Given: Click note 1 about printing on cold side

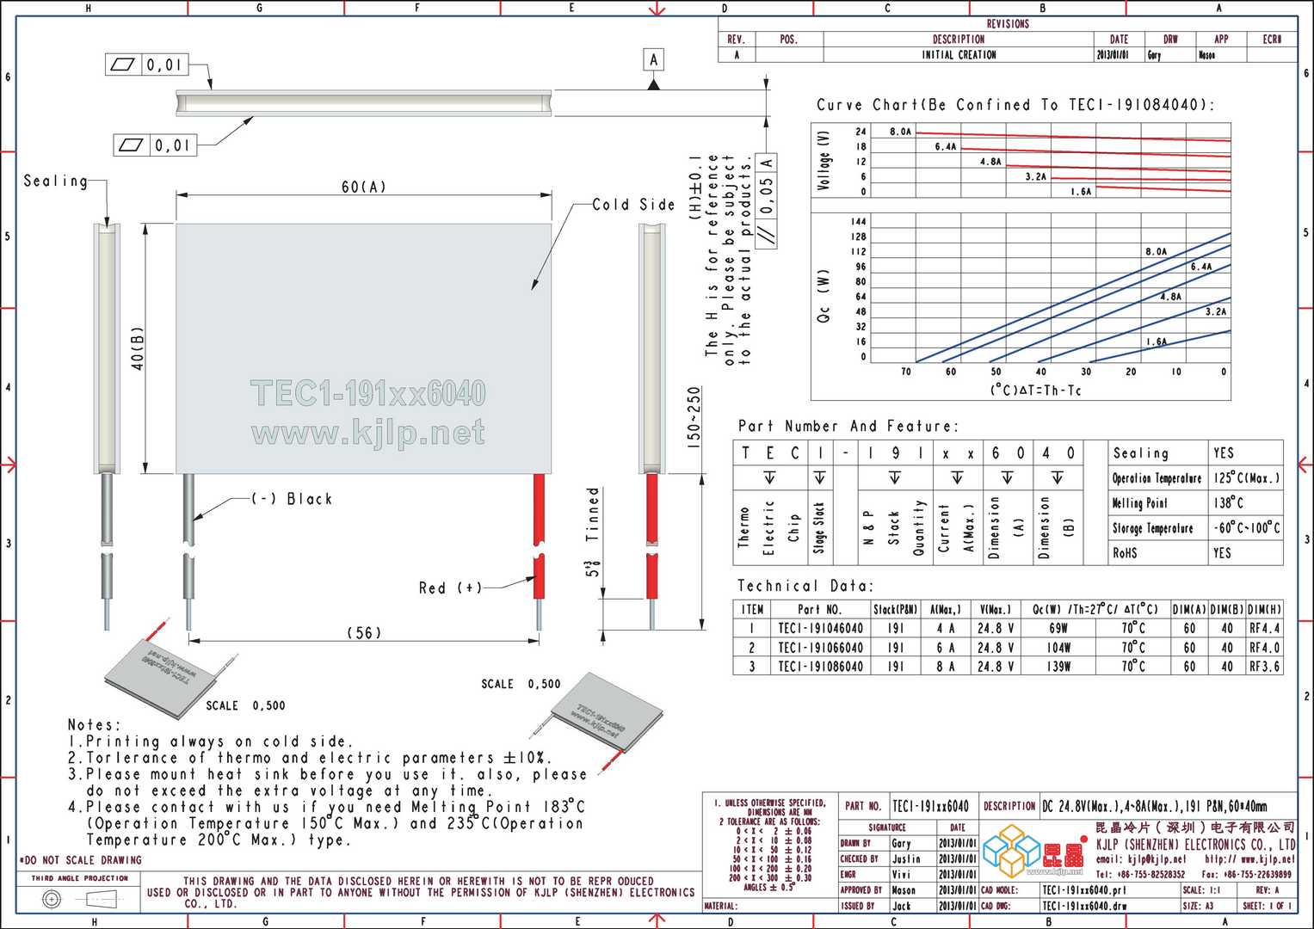Looking at the screenshot, I should (x=211, y=741).
